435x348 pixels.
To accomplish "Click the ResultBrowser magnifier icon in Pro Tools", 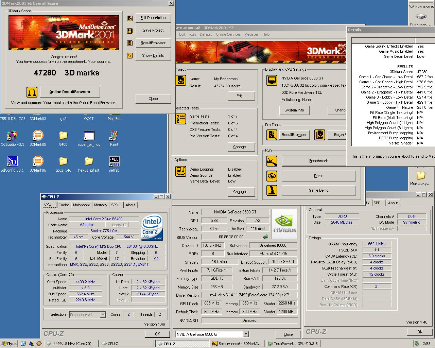I will 272,135.
